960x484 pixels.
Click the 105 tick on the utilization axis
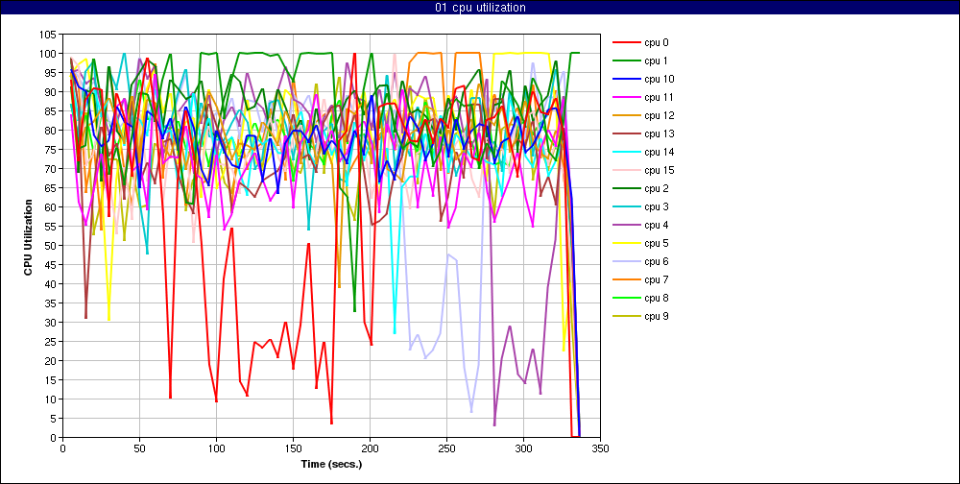(x=50, y=35)
